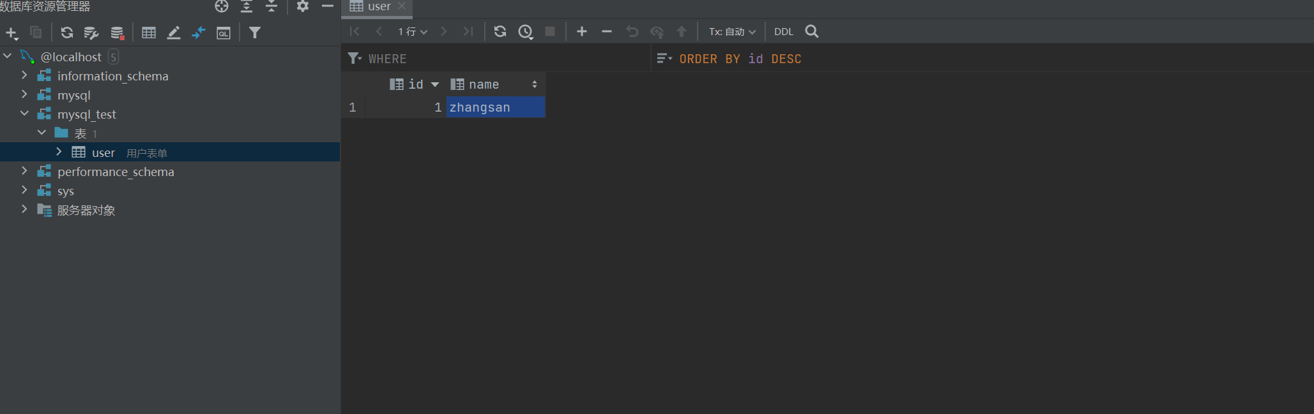Expand the information_schema node
This screenshot has width=1314, height=414.
[x=24, y=75]
